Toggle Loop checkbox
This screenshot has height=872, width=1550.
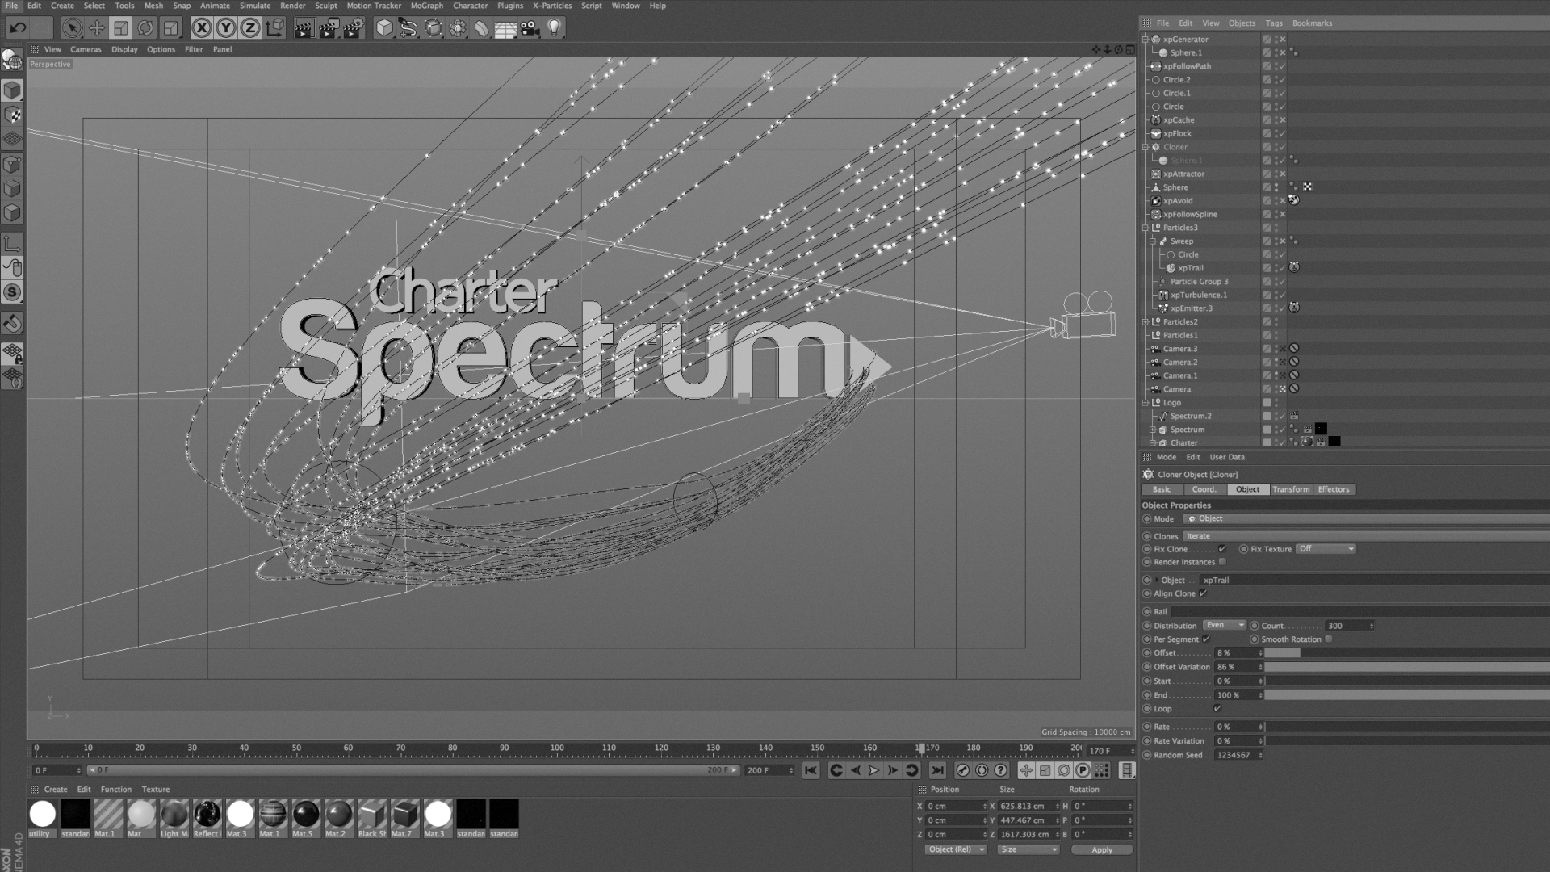point(1217,709)
